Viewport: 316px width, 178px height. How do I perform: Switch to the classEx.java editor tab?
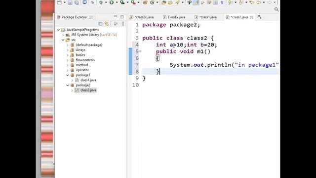tap(142, 17)
